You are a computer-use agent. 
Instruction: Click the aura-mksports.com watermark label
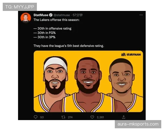tap(138, 124)
